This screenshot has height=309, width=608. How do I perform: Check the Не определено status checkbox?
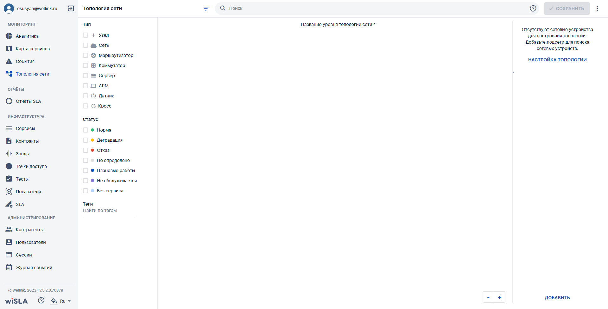[85, 160]
